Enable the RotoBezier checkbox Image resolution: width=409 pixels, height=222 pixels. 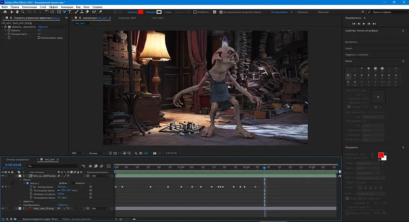[x=195, y=12]
